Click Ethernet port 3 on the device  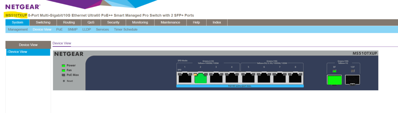(x=216, y=78)
